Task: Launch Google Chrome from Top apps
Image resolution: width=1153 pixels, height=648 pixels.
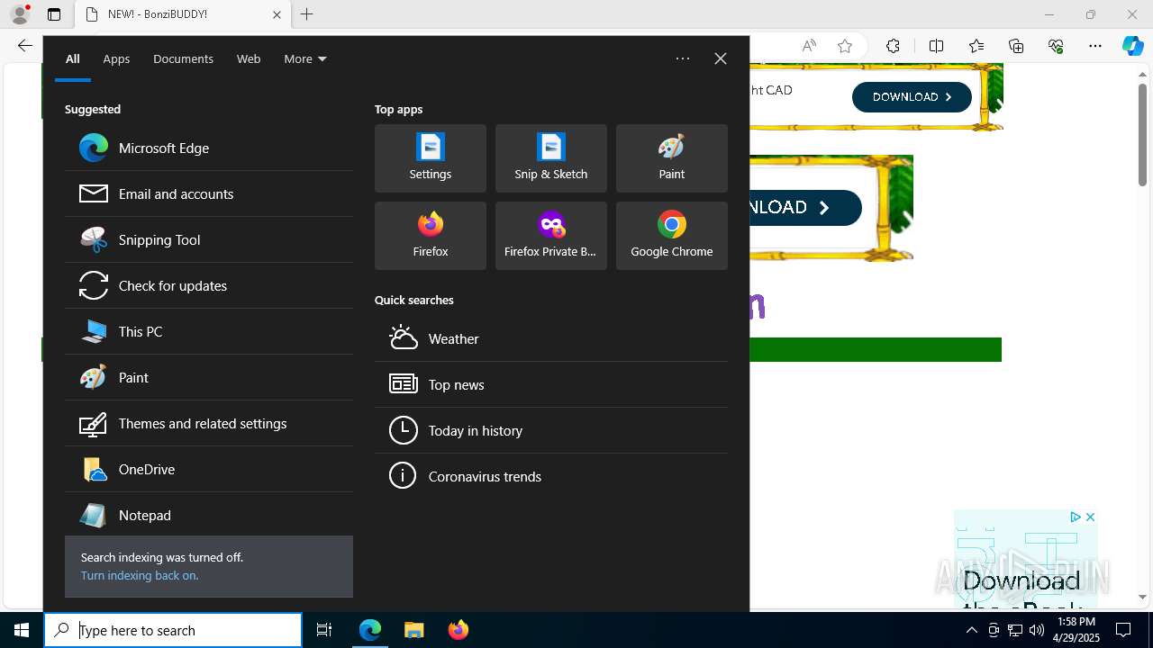Action: [672, 236]
